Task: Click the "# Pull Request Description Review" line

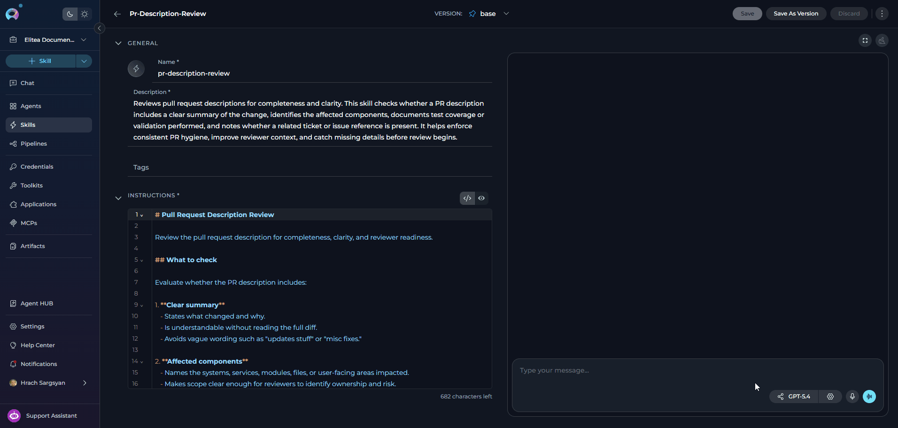Action: click(x=215, y=215)
